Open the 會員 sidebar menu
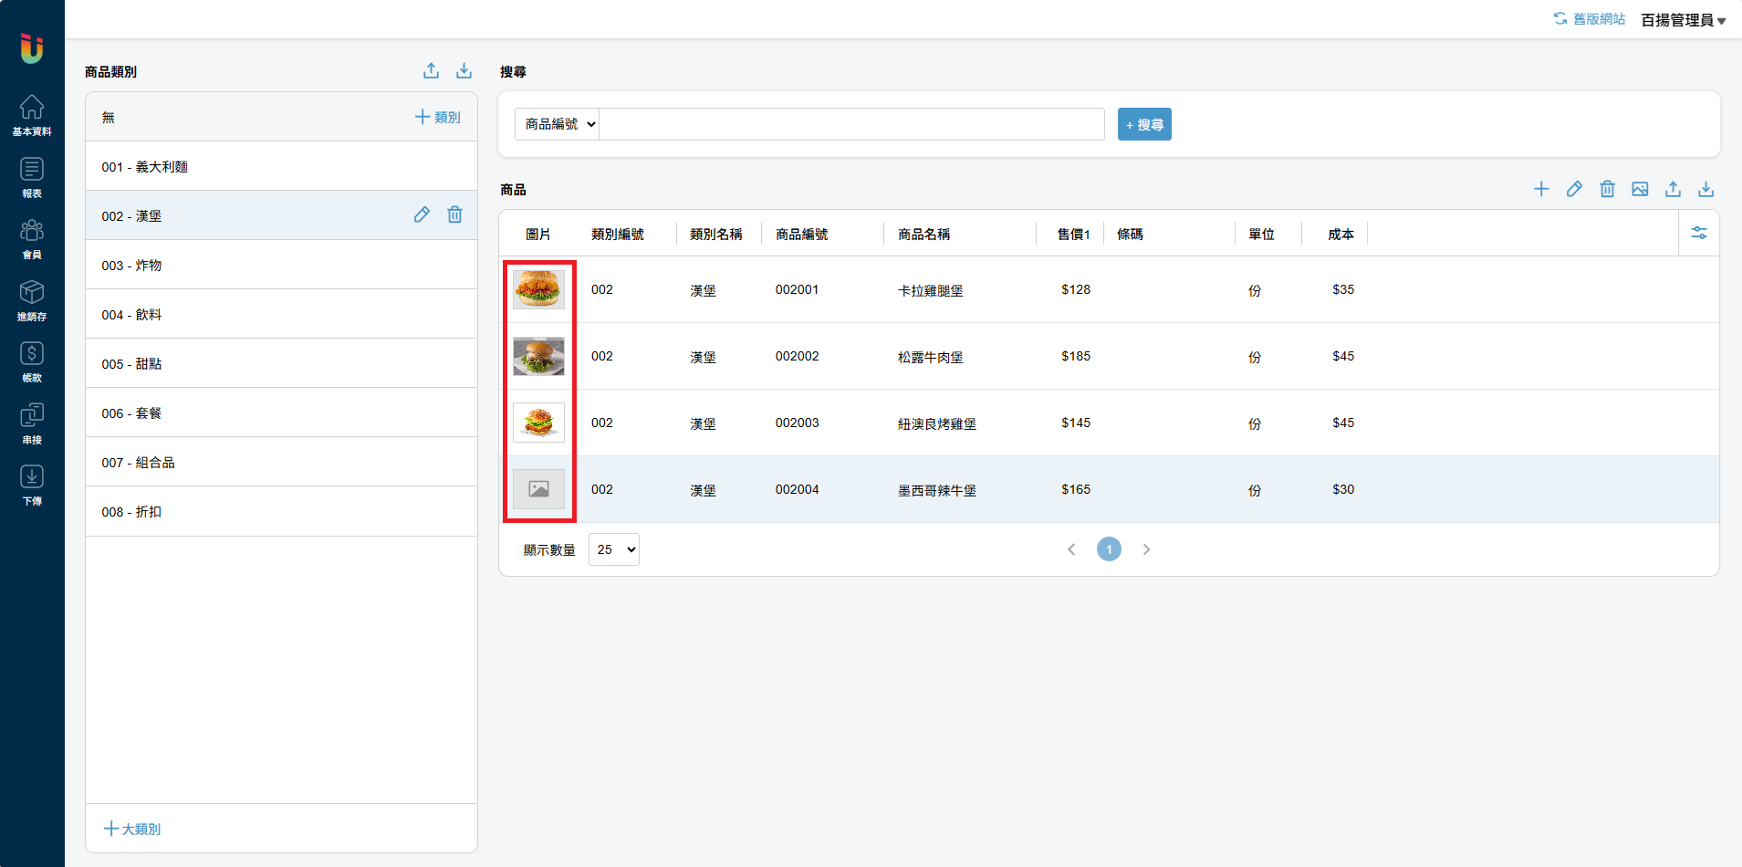This screenshot has height=867, width=1742. tap(32, 238)
